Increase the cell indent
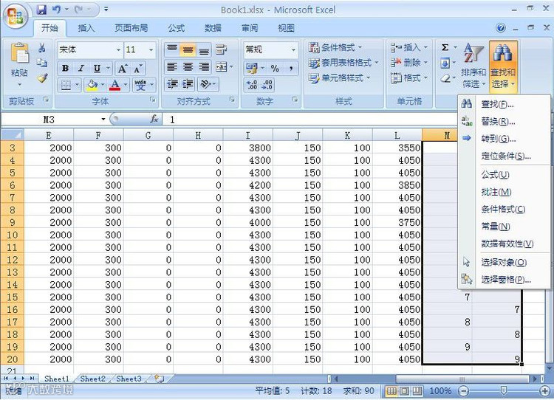Screen dimensions: 554x400 (188, 84)
